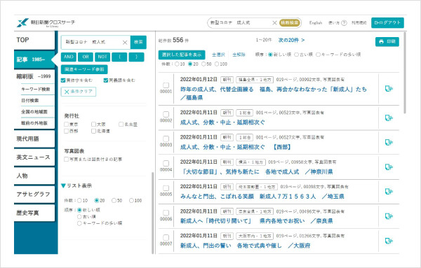
Task: Insert the OR operator
Action: coord(86,57)
